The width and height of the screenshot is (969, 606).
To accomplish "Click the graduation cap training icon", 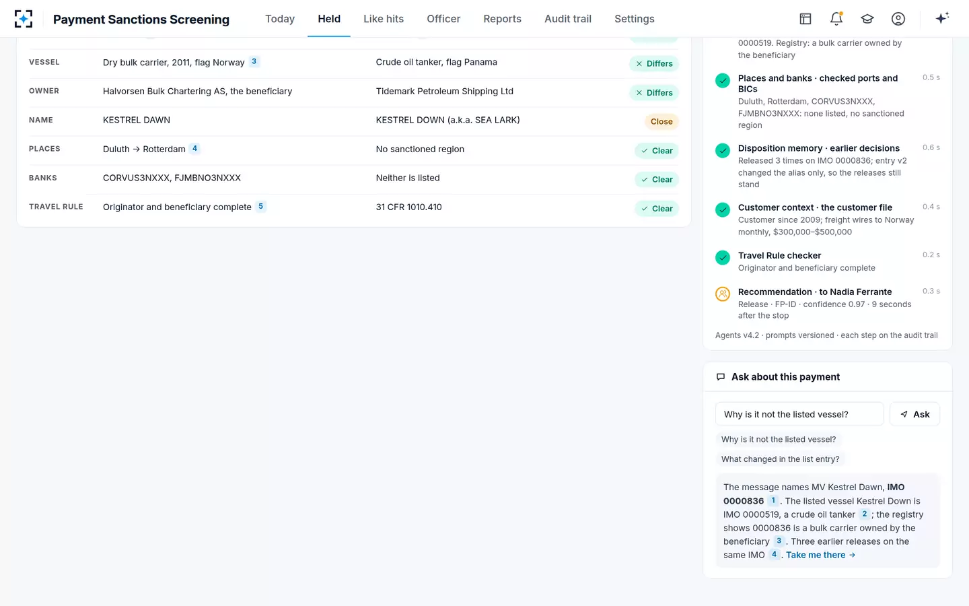I will click(x=867, y=19).
